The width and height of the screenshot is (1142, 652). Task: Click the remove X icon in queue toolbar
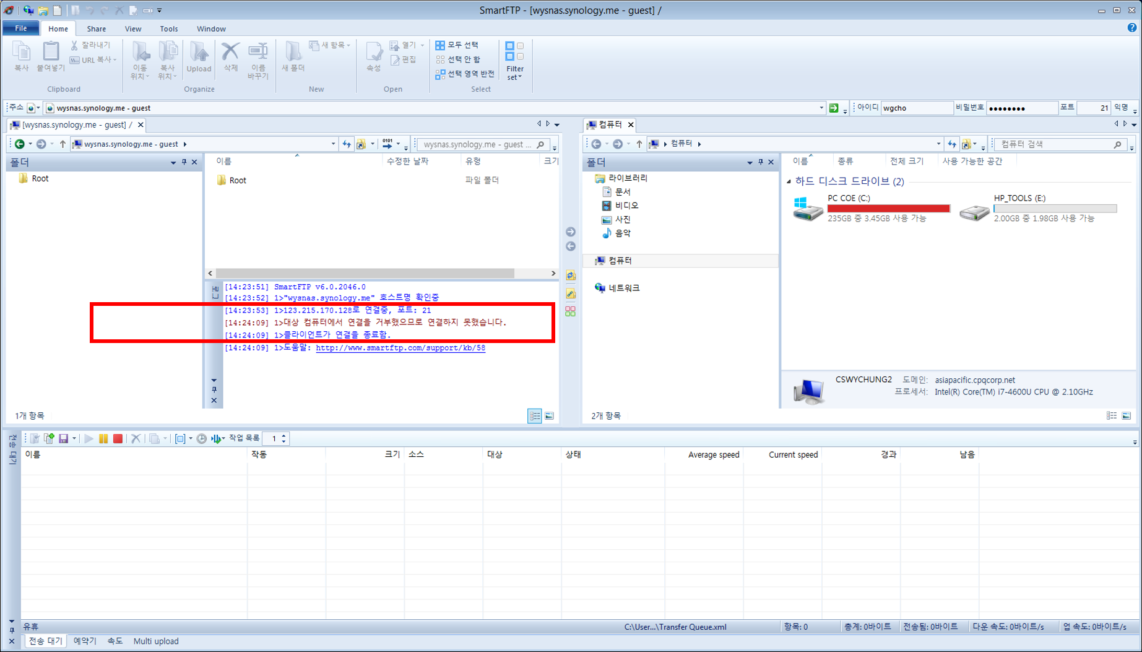point(136,438)
